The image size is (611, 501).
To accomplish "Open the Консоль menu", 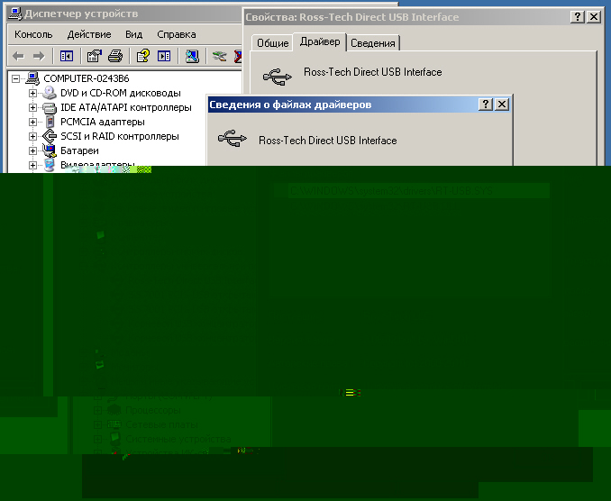I will [x=33, y=34].
